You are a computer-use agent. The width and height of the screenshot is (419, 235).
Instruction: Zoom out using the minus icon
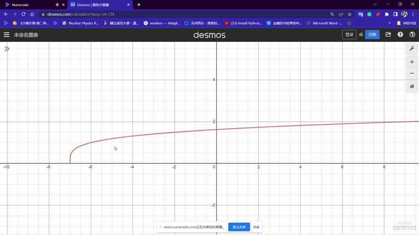coord(412,73)
